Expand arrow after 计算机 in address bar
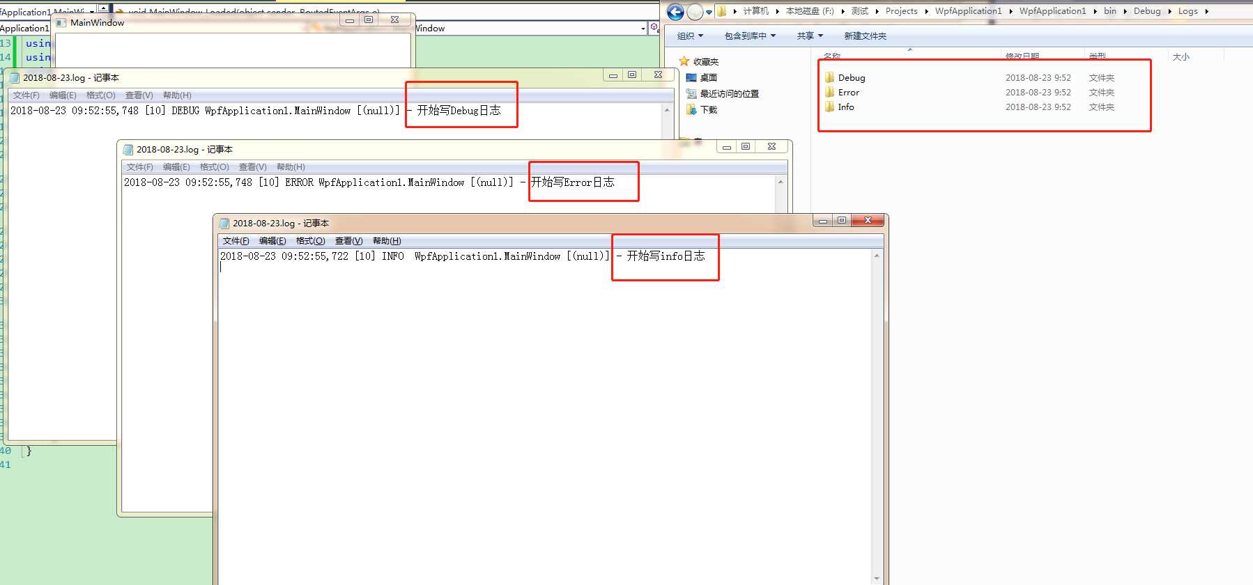 tap(777, 11)
